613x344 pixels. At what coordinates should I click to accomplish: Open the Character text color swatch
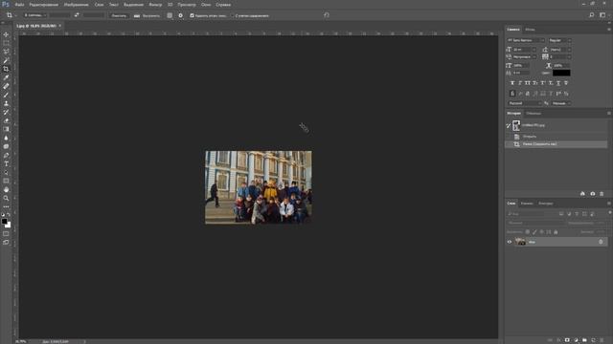561,73
